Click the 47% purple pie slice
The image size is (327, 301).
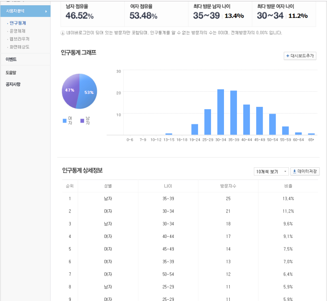(x=69, y=91)
